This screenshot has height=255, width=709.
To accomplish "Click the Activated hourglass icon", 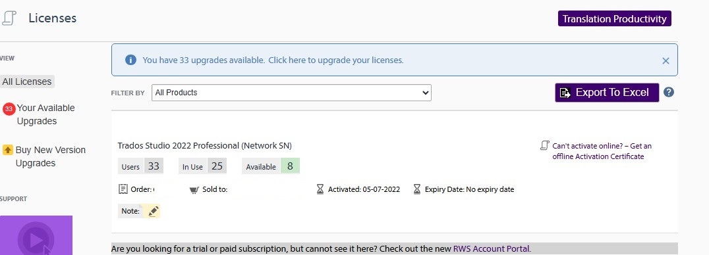I will [x=320, y=189].
